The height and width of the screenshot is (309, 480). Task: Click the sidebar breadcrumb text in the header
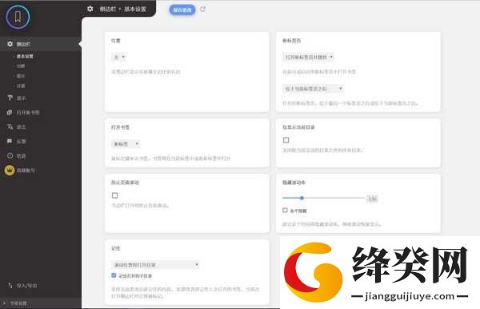(108, 9)
